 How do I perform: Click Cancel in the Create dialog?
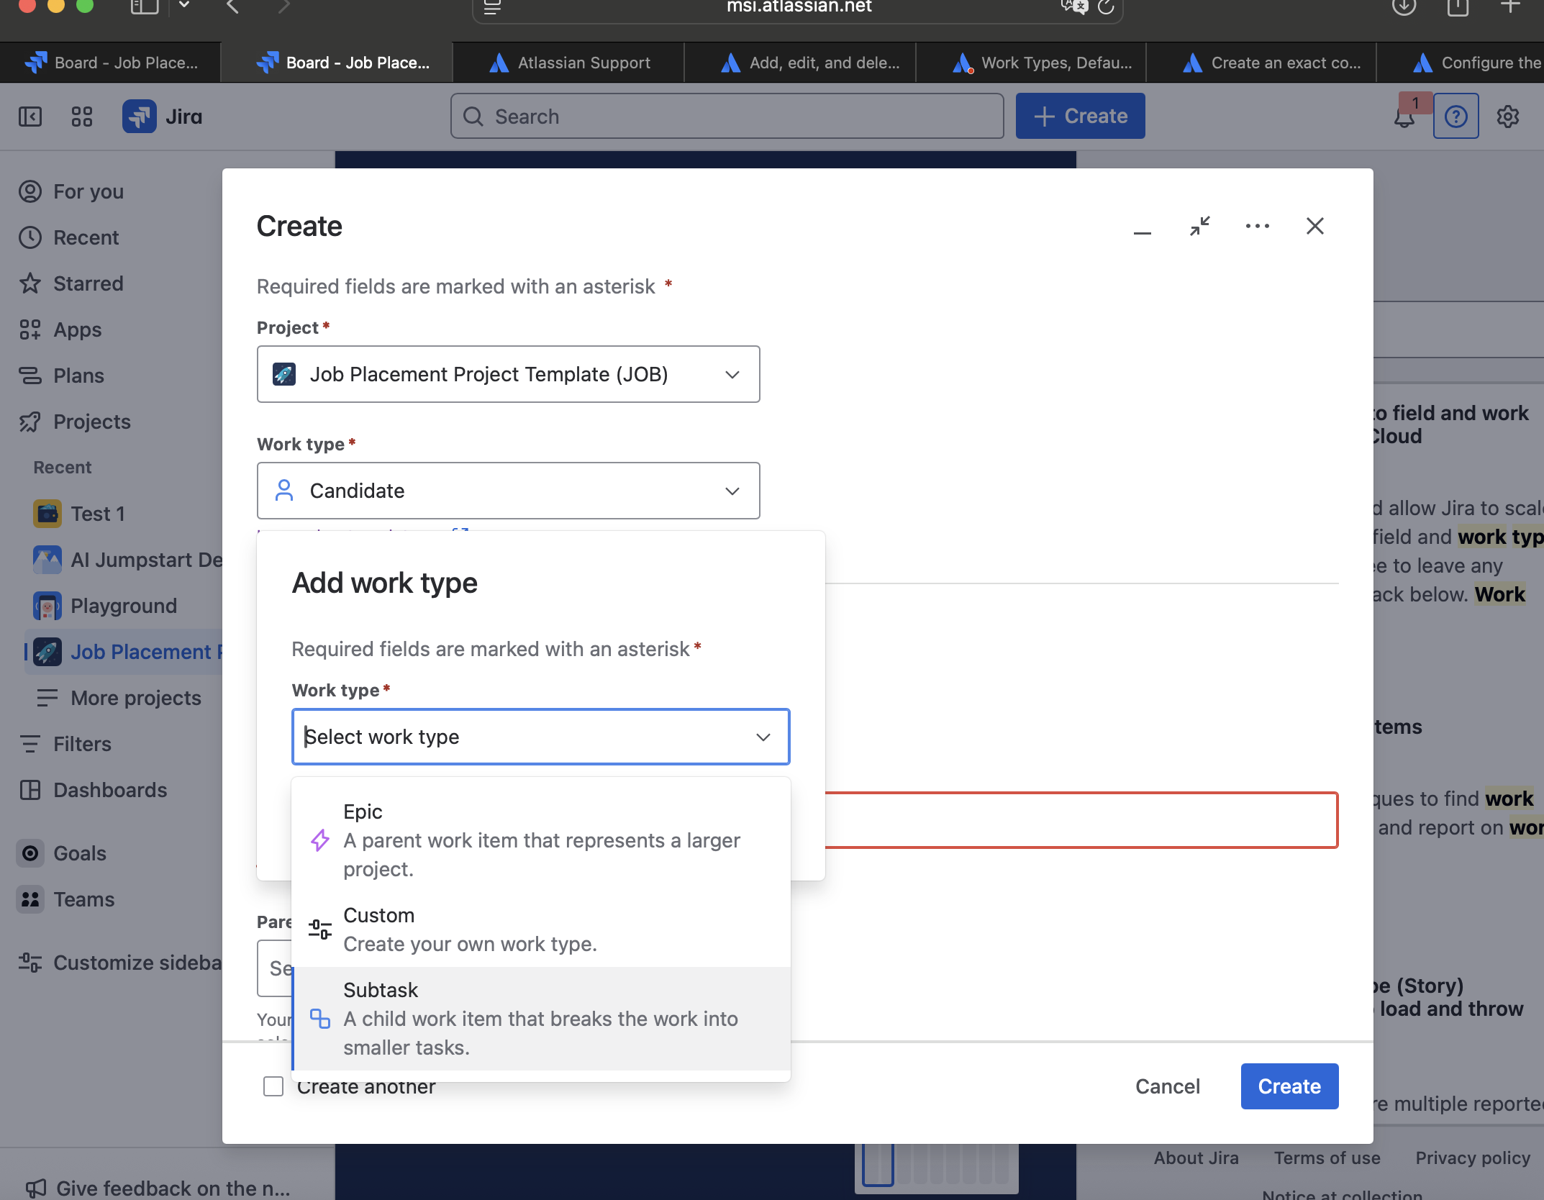(1167, 1086)
